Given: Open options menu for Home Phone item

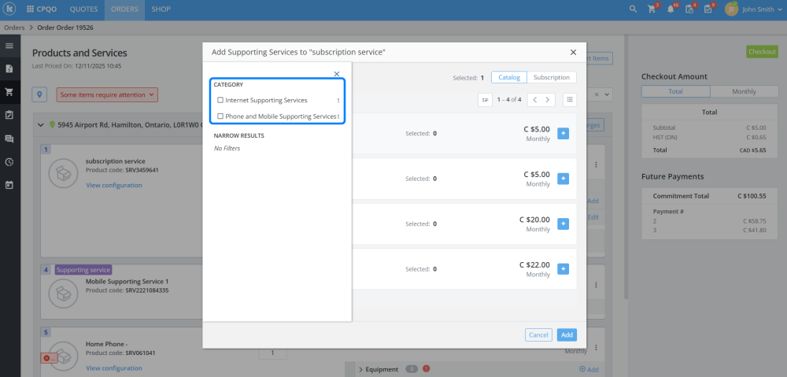Looking at the screenshot, I should coord(596,347).
